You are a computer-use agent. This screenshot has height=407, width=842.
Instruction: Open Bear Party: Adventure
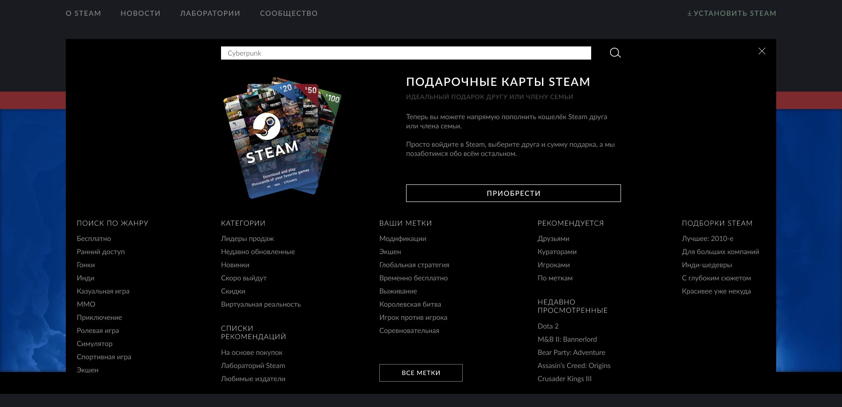click(571, 353)
